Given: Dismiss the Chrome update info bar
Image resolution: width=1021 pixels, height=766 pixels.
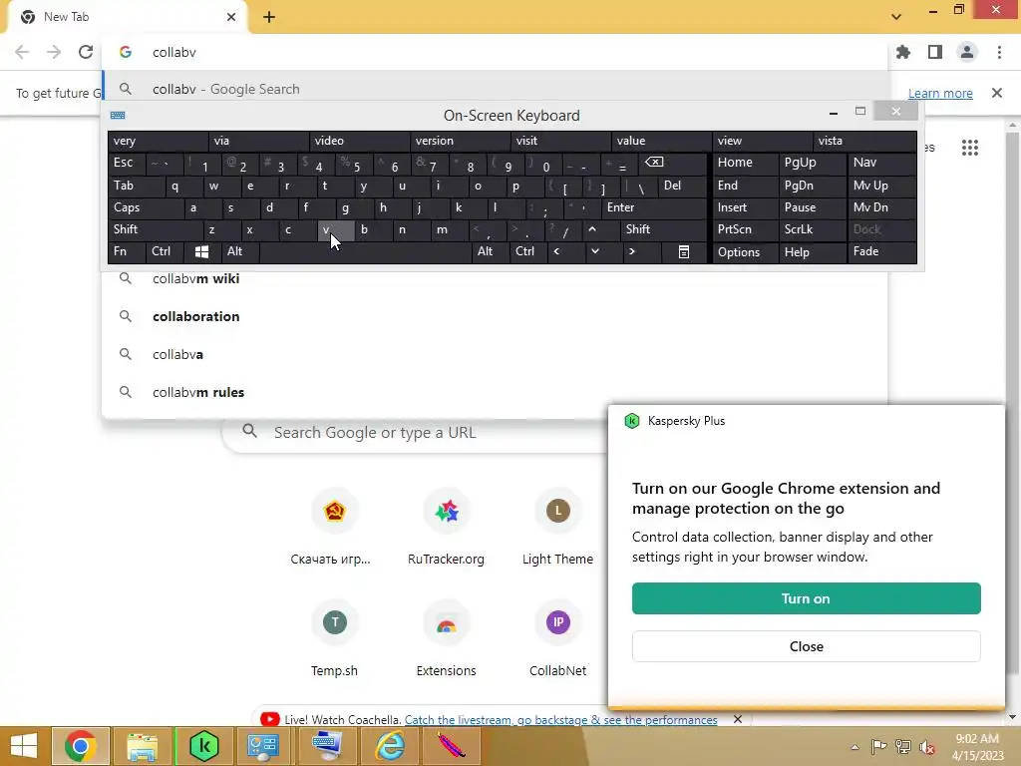Looking at the screenshot, I should pos(997,93).
